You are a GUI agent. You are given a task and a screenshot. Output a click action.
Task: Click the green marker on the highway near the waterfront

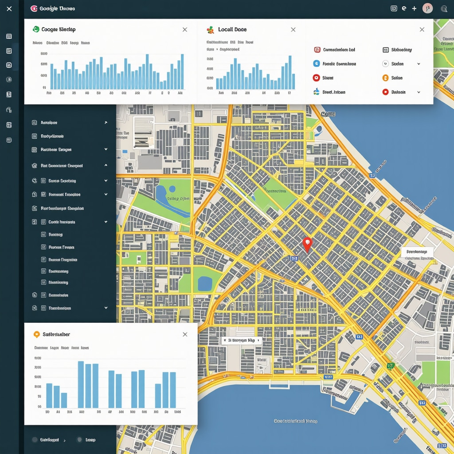tap(391, 366)
